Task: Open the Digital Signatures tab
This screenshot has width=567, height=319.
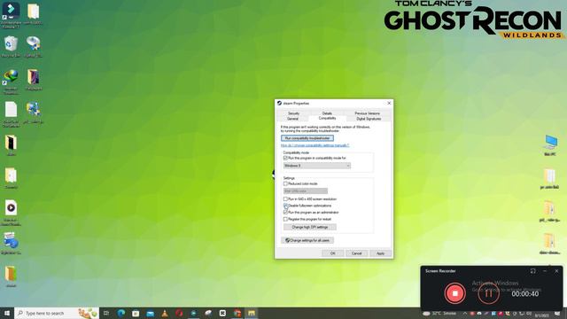Action: [369, 119]
